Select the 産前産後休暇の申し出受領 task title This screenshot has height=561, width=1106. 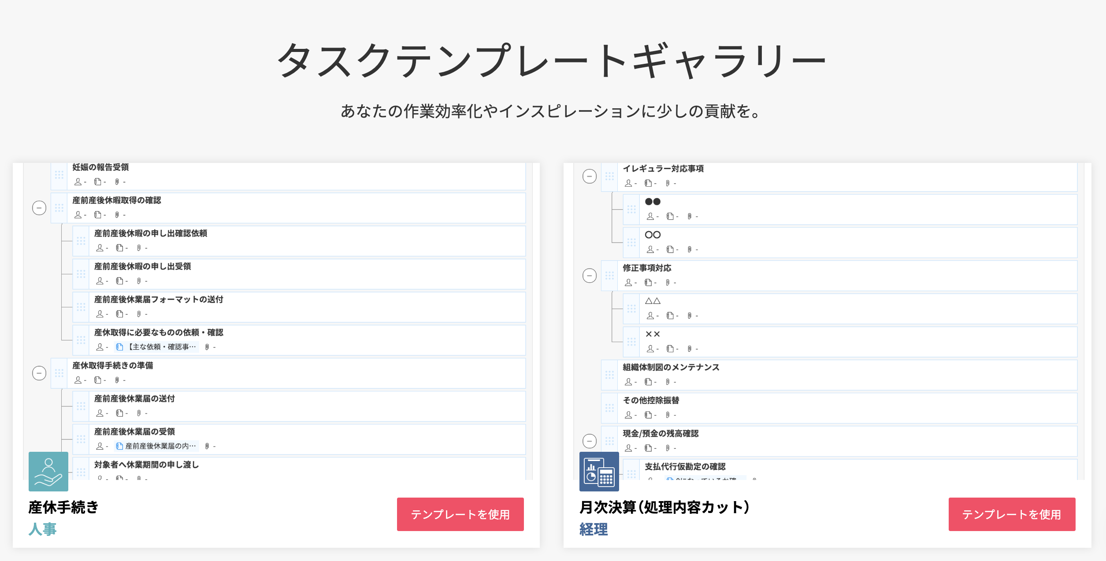[143, 266]
